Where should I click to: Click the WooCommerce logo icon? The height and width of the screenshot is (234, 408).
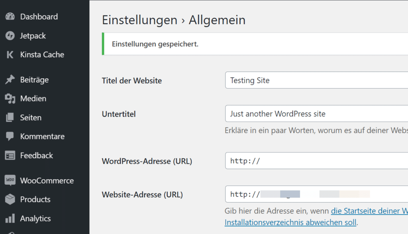[10, 180]
